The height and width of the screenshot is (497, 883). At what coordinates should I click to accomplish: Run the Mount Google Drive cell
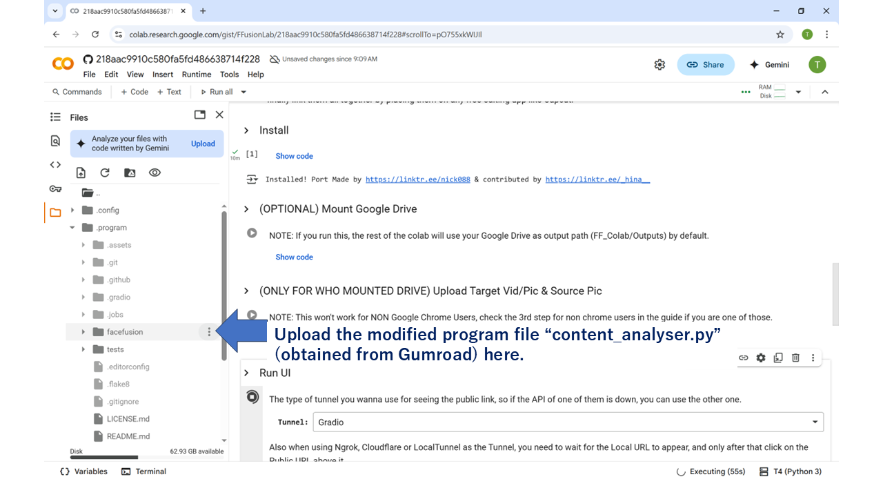coord(252,234)
